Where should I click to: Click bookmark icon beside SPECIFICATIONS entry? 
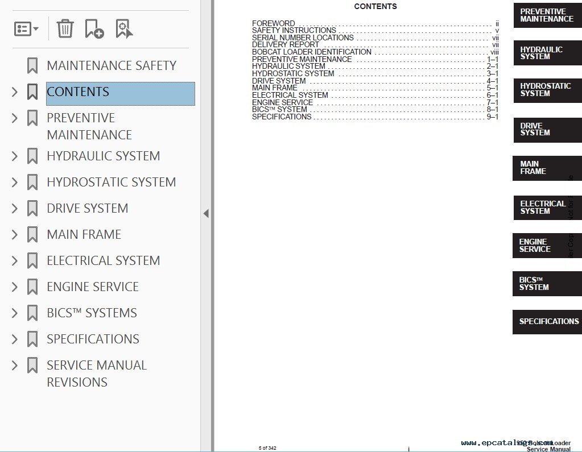[32, 339]
